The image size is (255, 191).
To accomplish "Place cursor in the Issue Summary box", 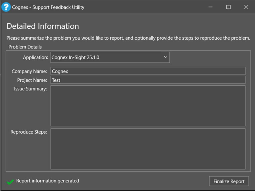I will pyautogui.click(x=148, y=106).
